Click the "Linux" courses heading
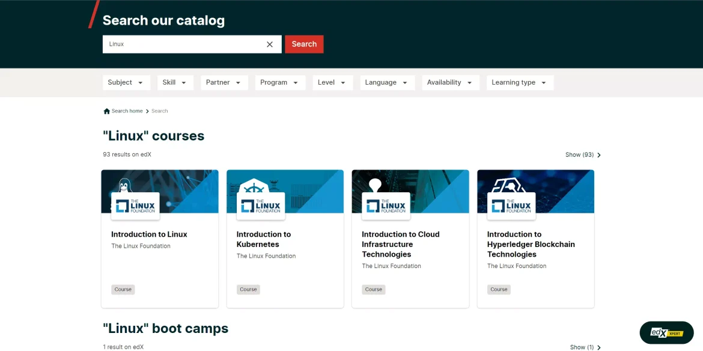 (153, 136)
